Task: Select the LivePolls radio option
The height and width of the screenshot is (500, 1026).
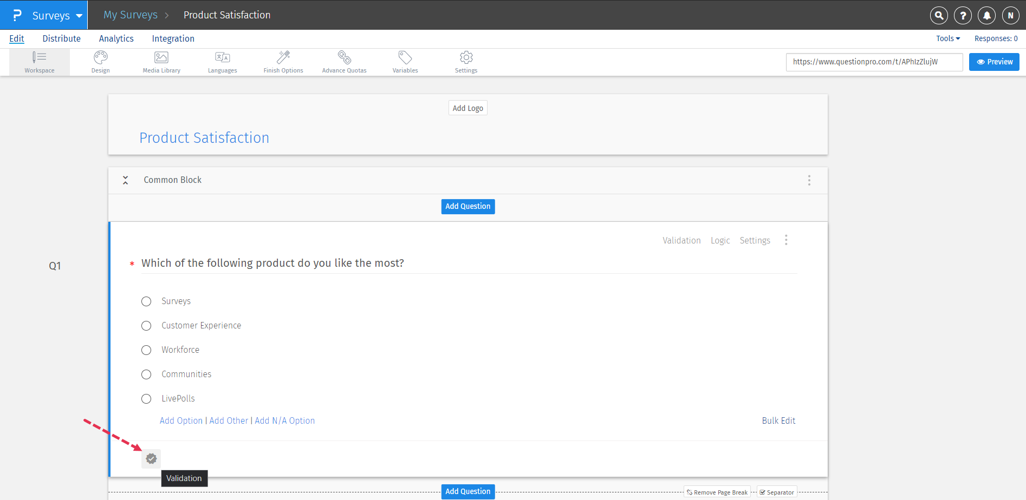Action: [x=146, y=399]
